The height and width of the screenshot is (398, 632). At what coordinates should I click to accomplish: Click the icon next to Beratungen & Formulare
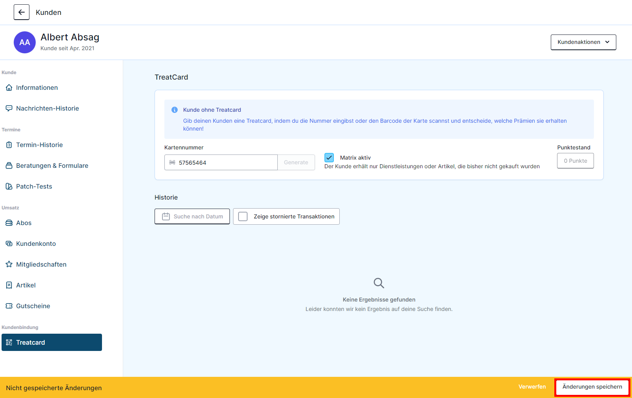pos(9,165)
